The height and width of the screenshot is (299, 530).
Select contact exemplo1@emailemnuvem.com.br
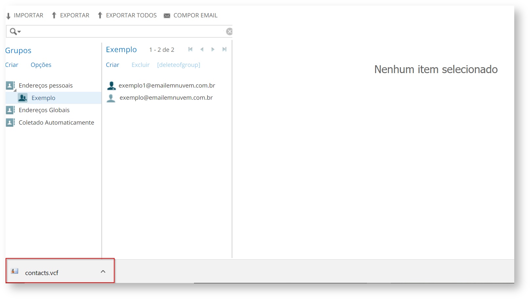pyautogui.click(x=167, y=86)
